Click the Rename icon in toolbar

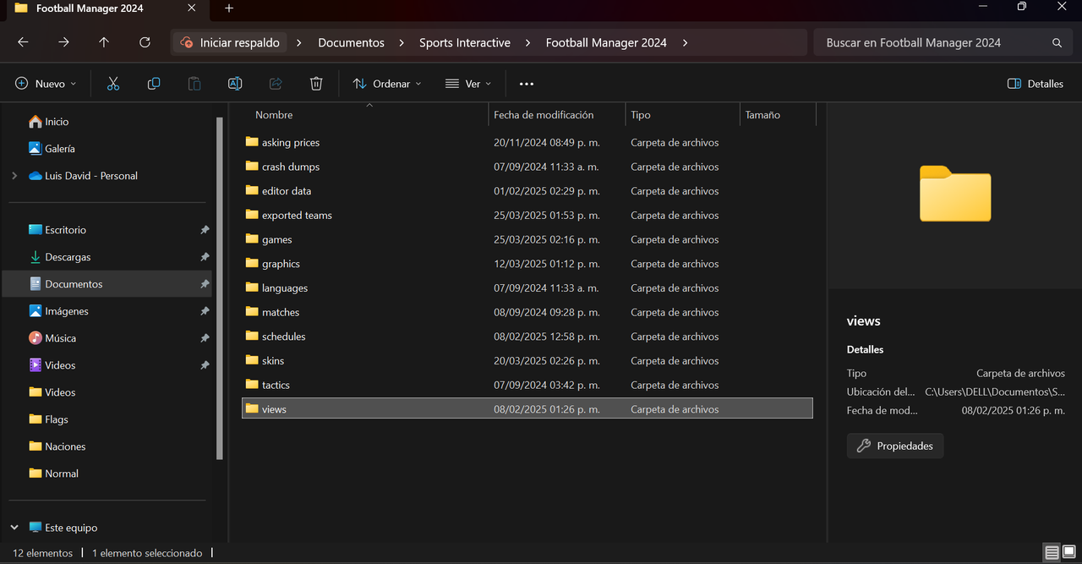tap(235, 84)
